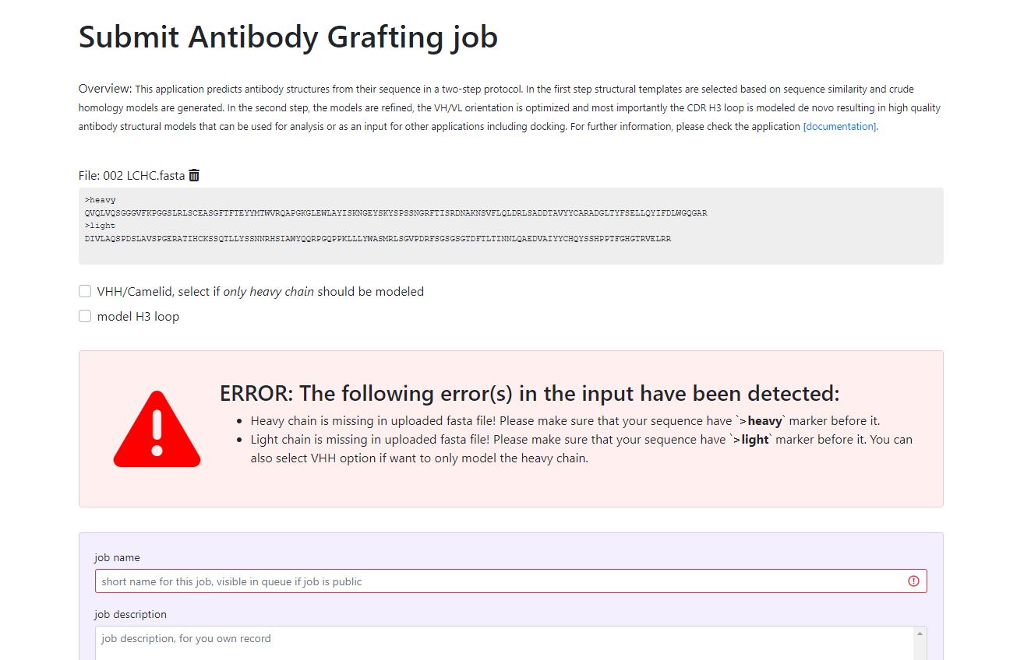Open the application documentation link
The height and width of the screenshot is (660, 1031).
pos(839,126)
